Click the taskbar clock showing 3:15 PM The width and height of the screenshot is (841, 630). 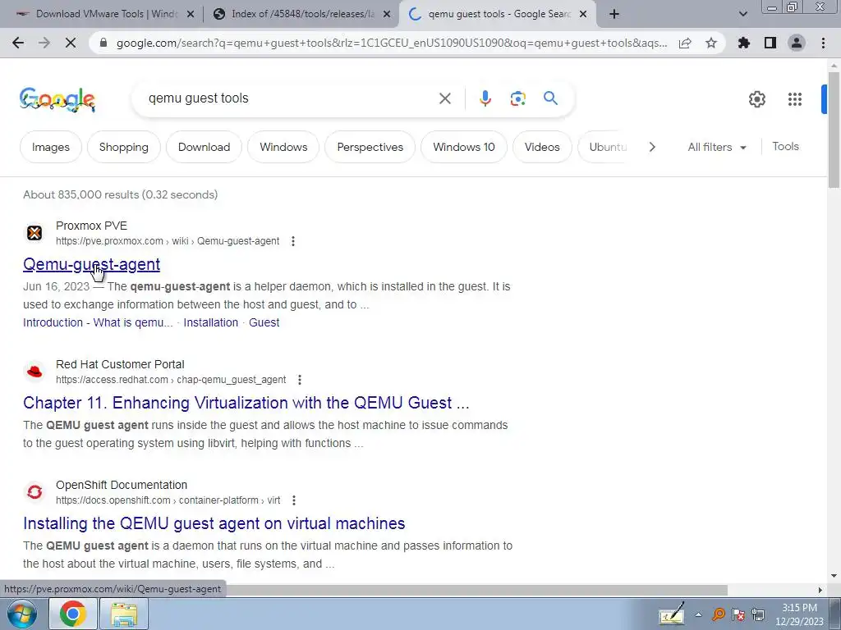[799, 614]
